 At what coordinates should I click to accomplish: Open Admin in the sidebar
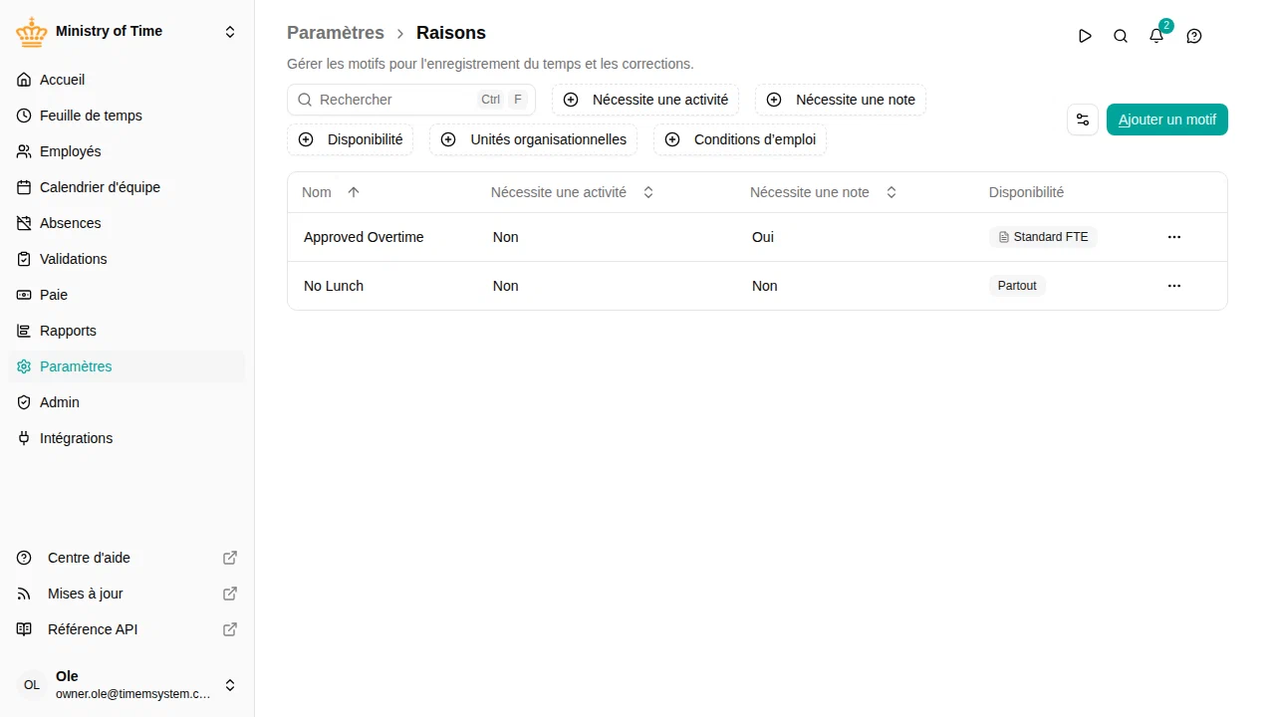click(127, 402)
